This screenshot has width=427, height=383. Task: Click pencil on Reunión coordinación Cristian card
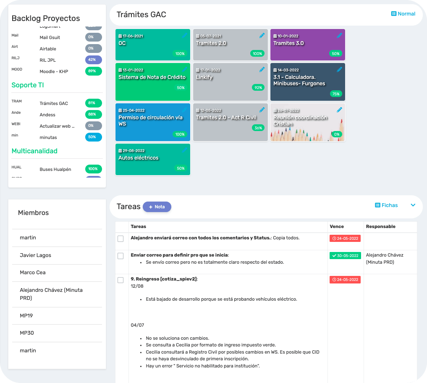tap(339, 110)
